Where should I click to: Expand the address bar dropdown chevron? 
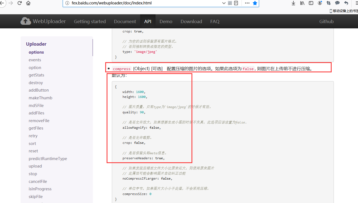click(224, 4)
